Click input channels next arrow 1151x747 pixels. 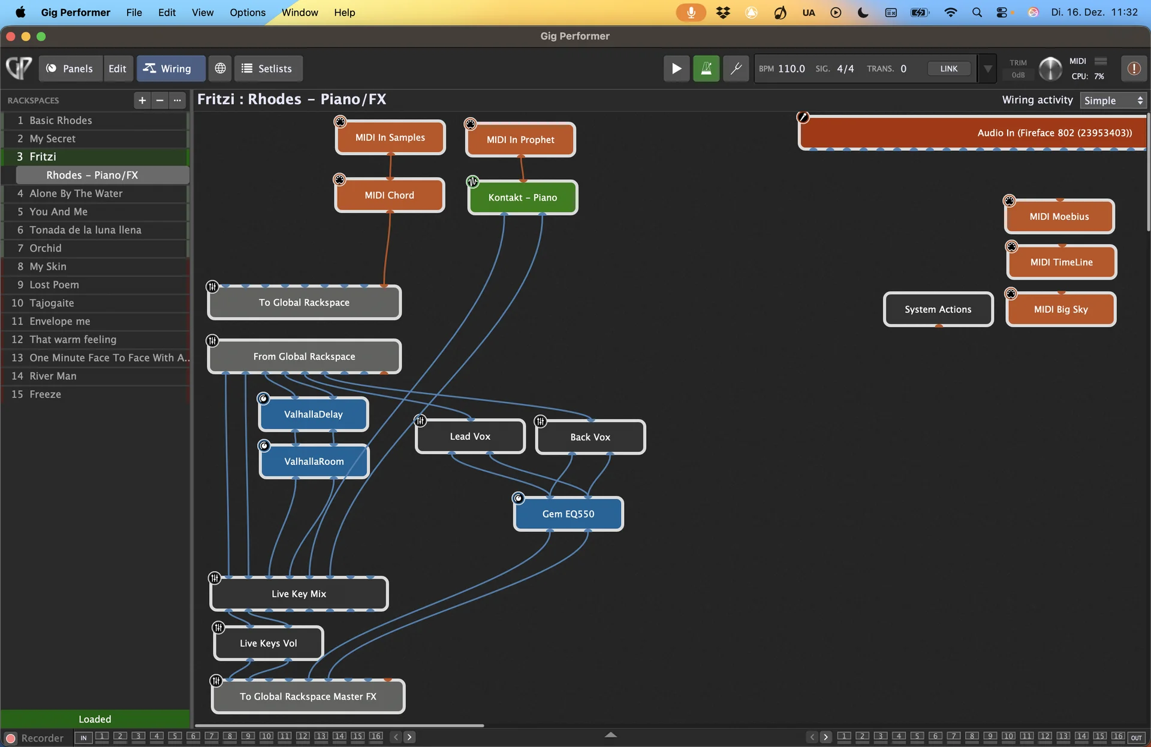coord(409,737)
